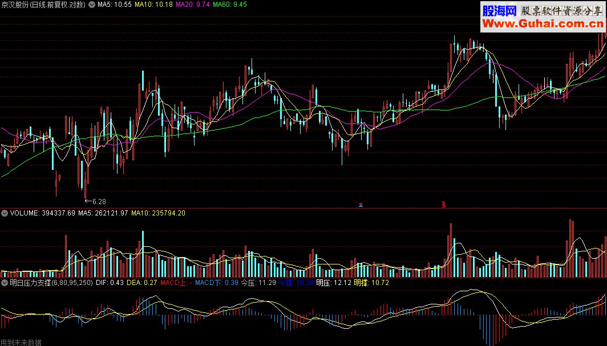The width and height of the screenshot is (607, 346).
Task: Select the DIF: 0.43 value
Action: point(110,283)
